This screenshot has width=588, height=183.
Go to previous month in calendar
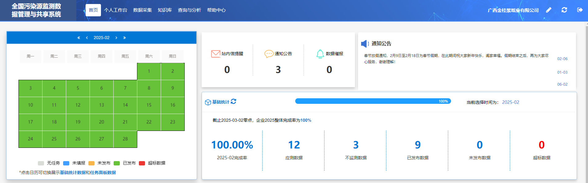click(87, 38)
